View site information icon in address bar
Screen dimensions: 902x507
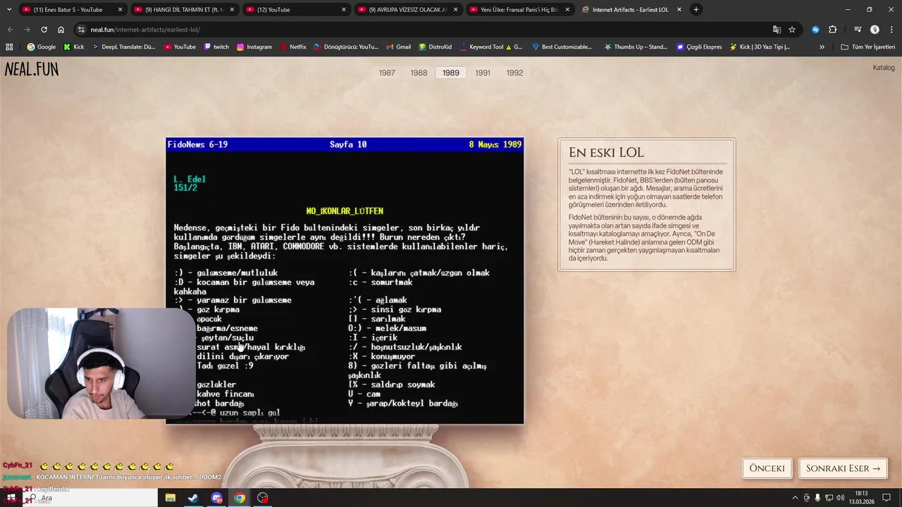pos(81,30)
